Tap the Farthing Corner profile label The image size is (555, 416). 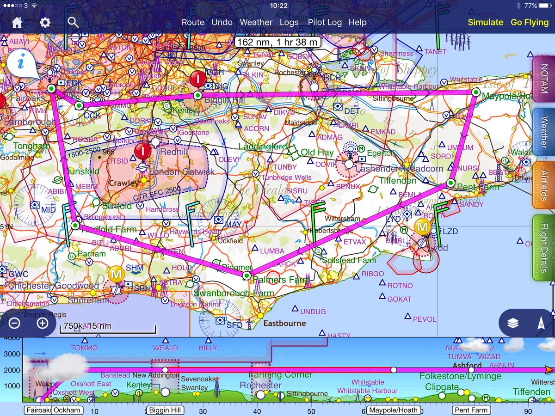pos(282,375)
